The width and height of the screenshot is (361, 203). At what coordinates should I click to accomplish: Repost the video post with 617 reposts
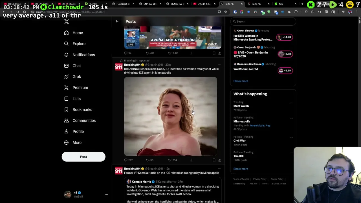(150, 53)
